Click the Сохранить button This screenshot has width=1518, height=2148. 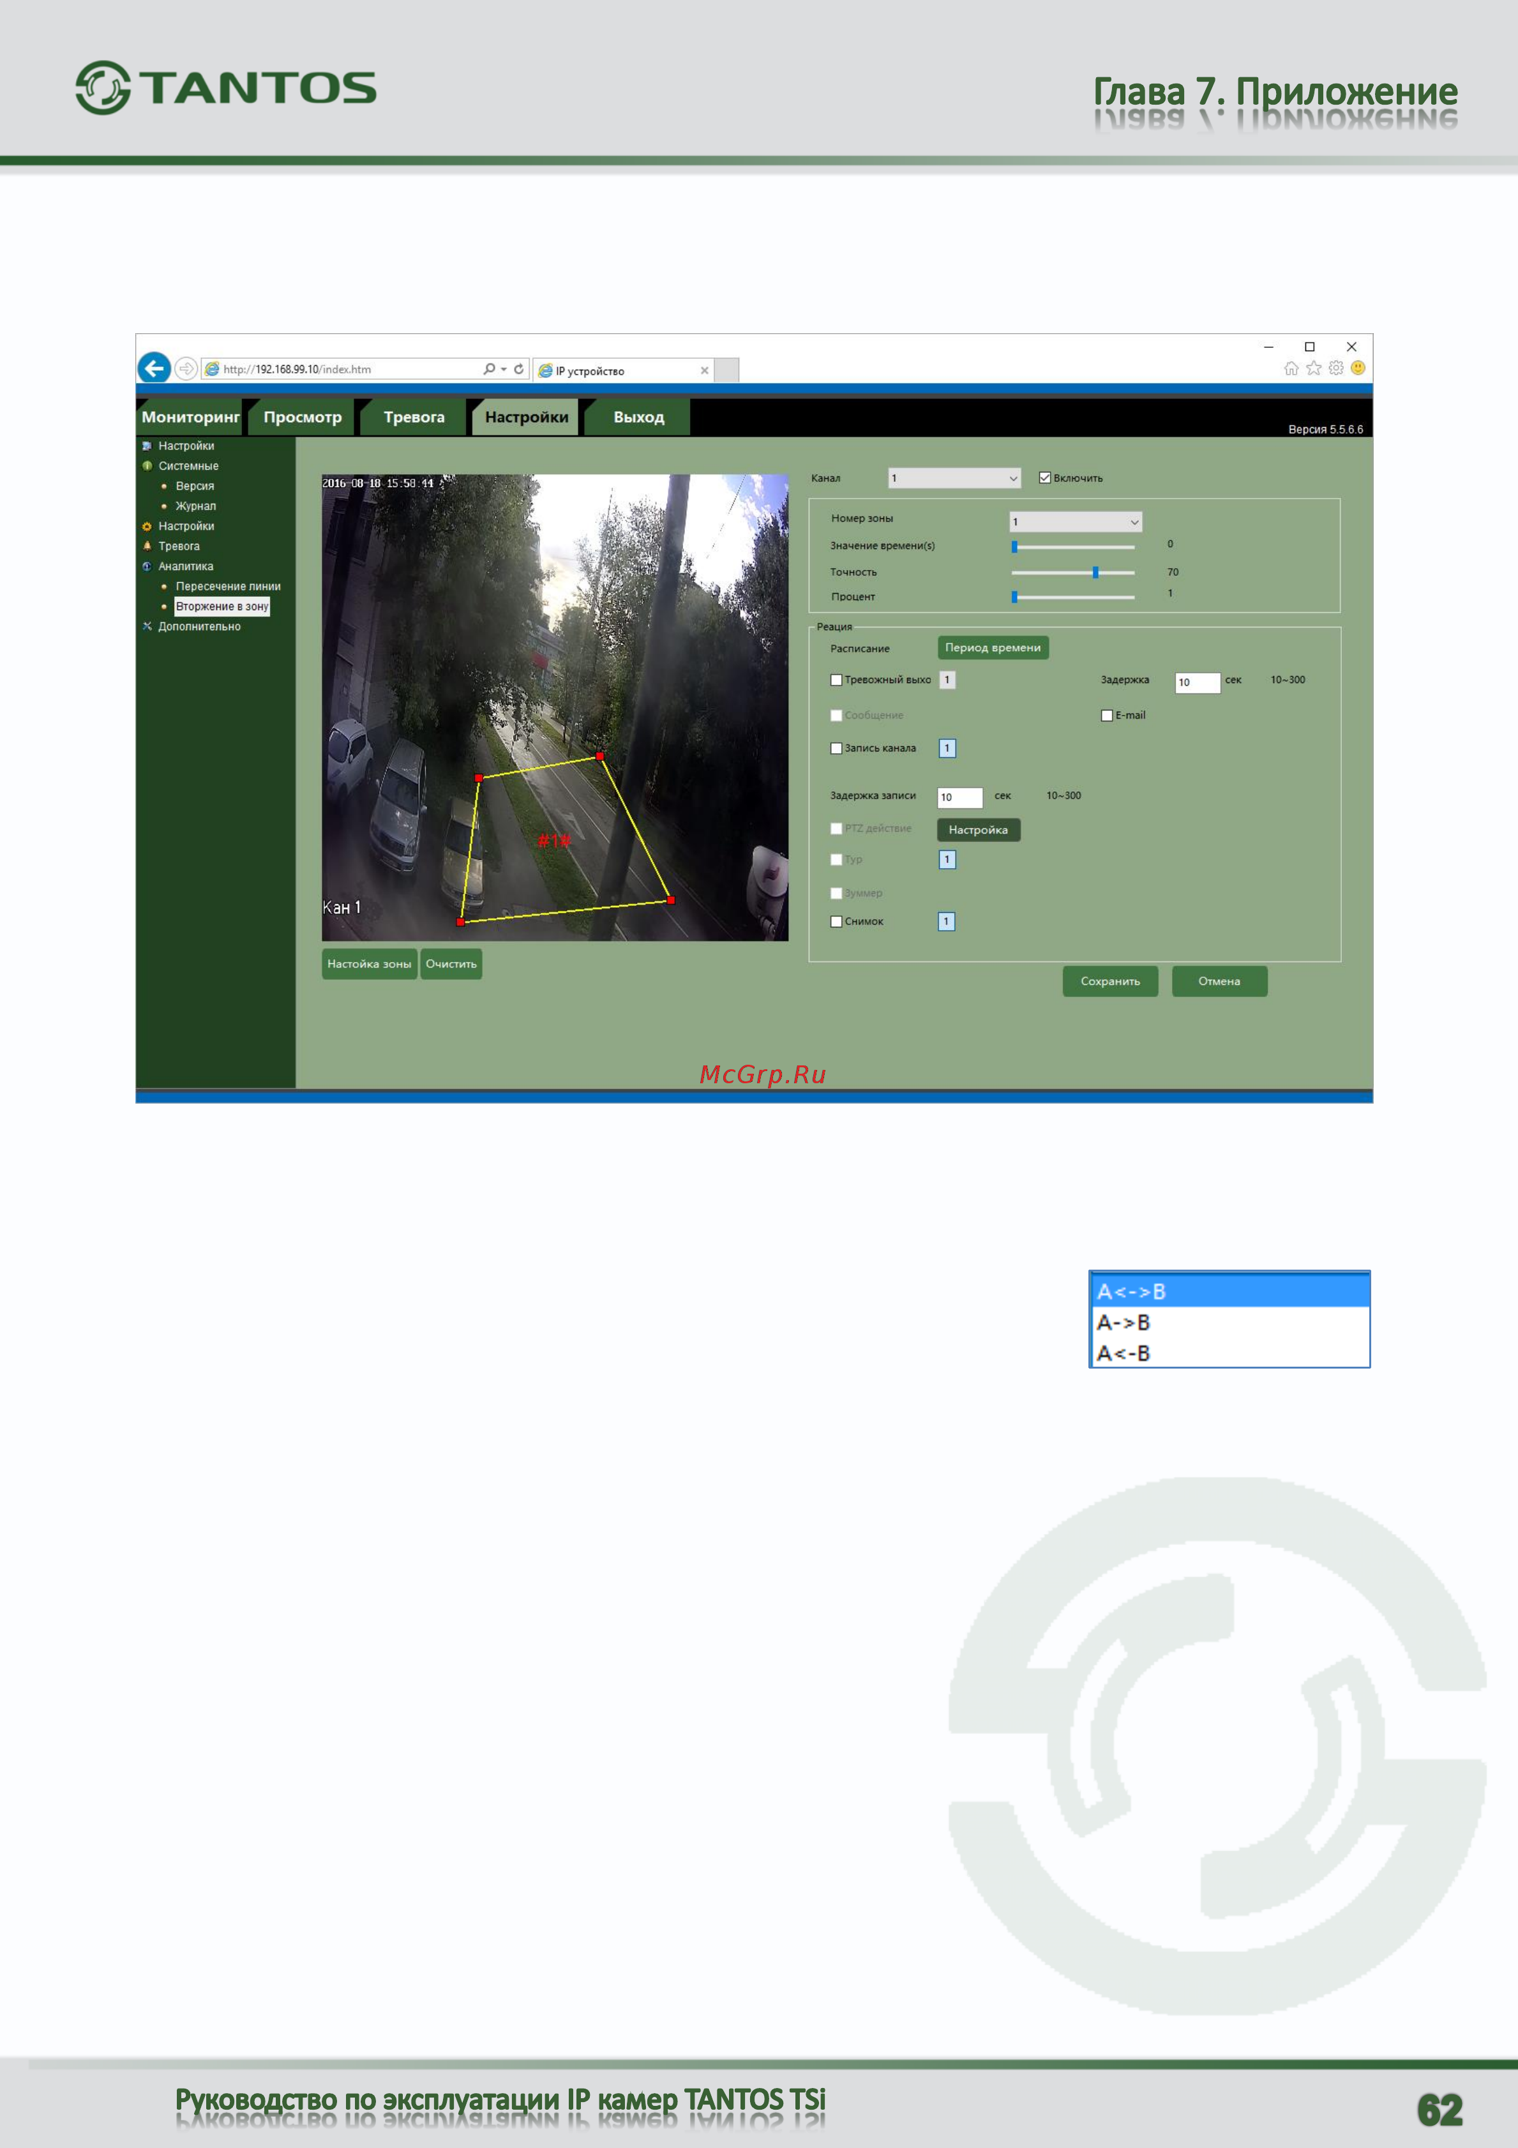click(x=1110, y=981)
